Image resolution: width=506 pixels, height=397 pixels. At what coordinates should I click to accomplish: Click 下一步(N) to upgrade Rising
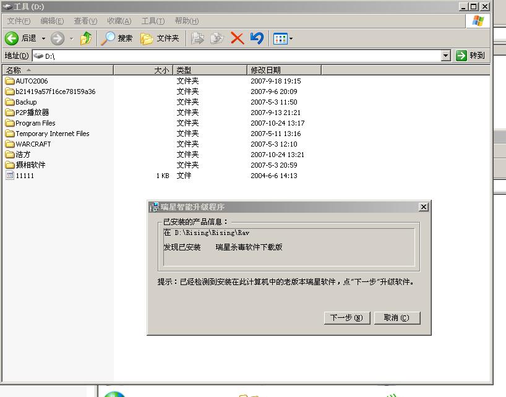(347, 318)
